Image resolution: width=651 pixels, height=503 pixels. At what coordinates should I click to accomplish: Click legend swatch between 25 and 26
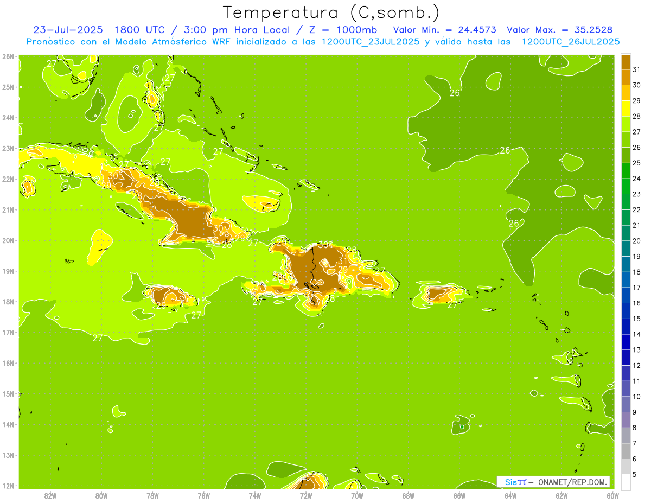(626, 155)
